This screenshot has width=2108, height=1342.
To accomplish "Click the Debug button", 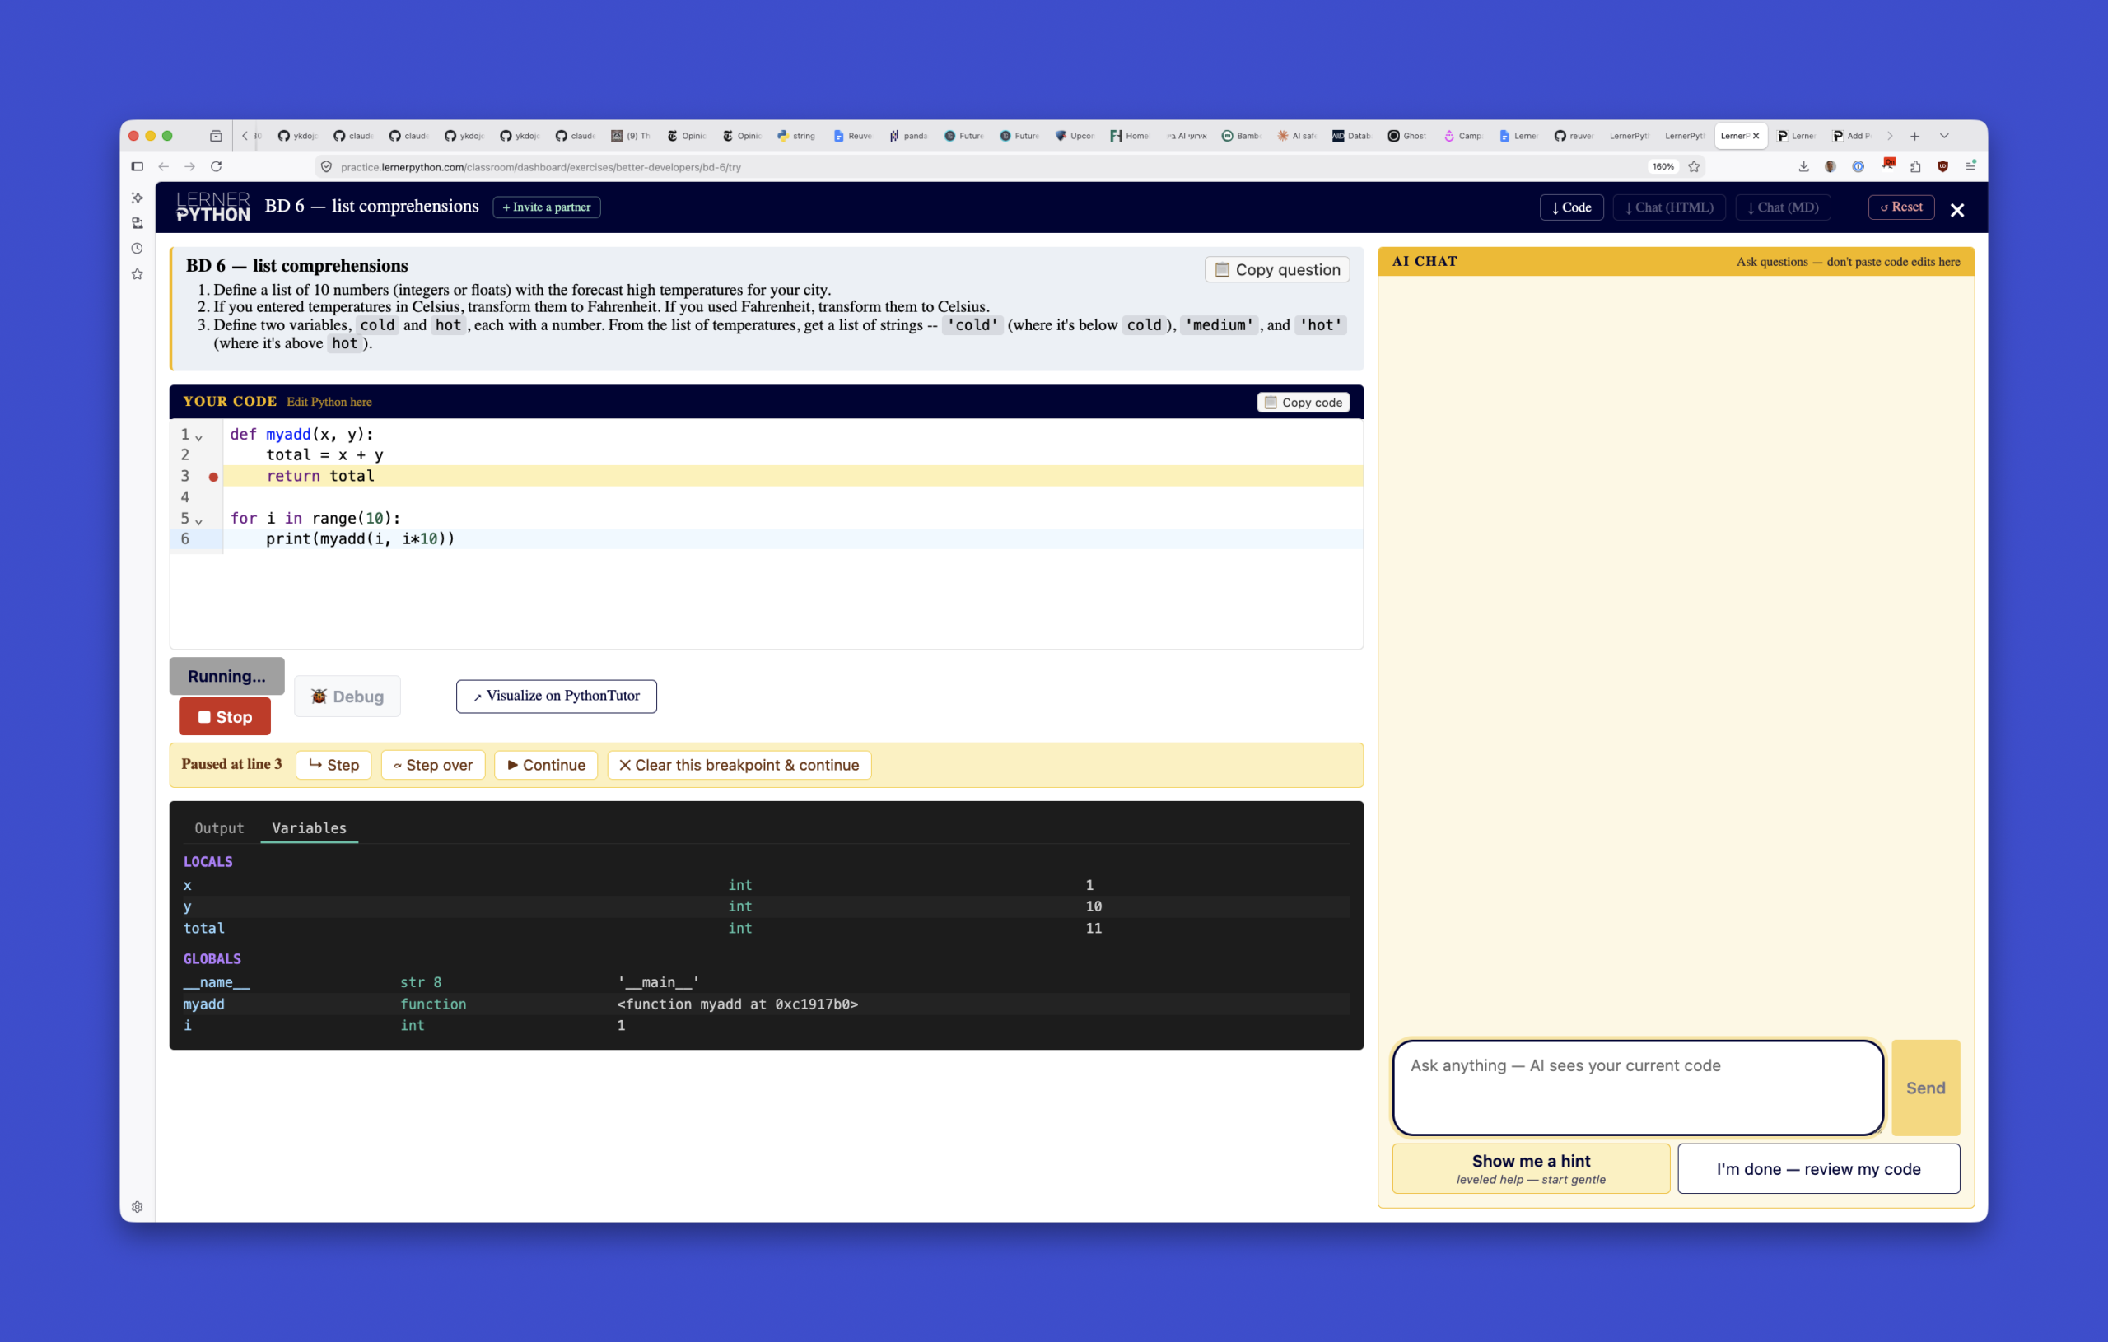I will [347, 697].
